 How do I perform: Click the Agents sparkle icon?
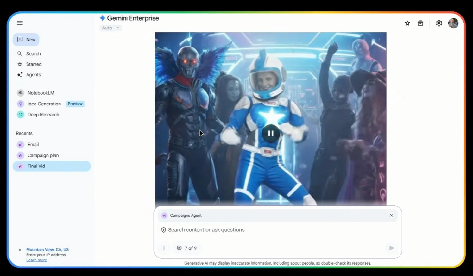pos(20,75)
